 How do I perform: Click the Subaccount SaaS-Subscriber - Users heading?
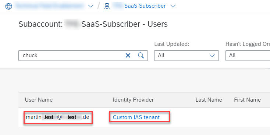93,24
